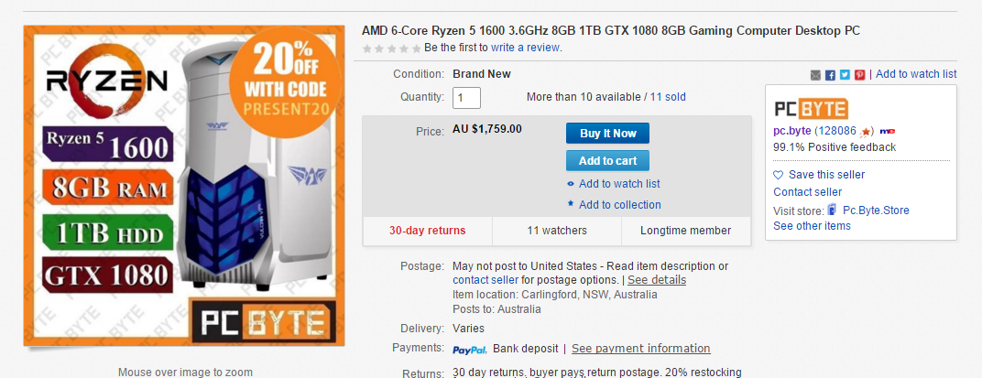Open the 11 sold link

tap(668, 97)
